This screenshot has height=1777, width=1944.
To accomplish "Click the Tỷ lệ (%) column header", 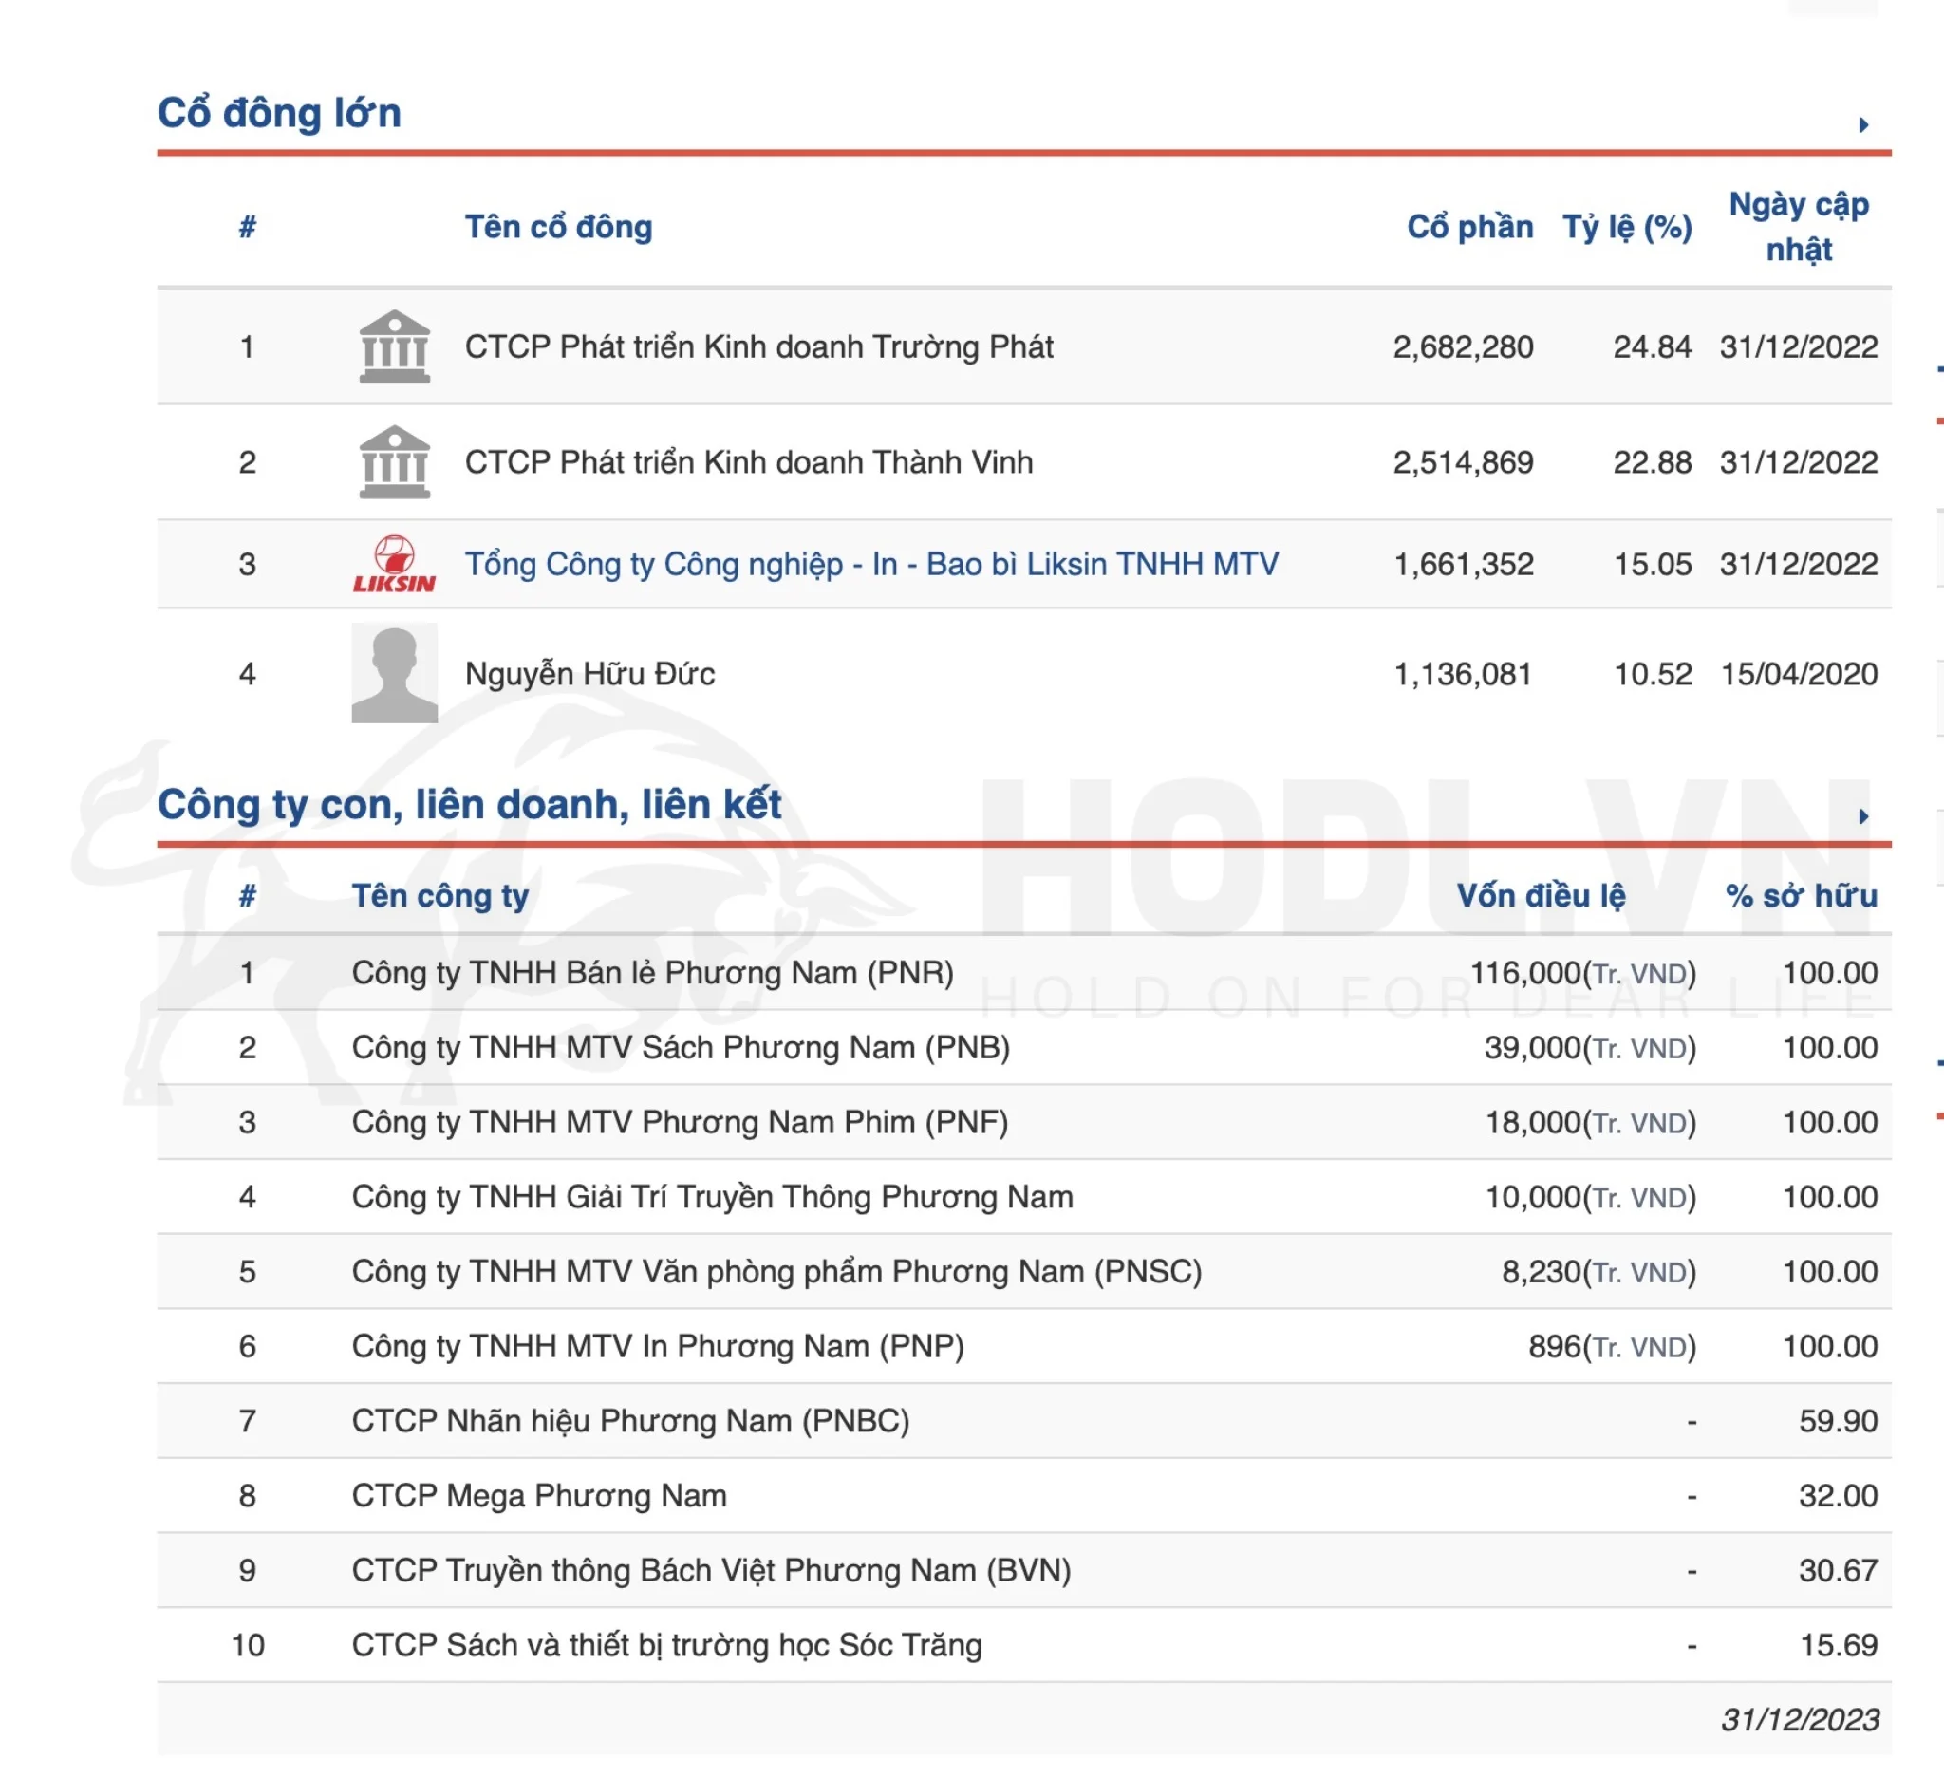I will pos(1630,229).
